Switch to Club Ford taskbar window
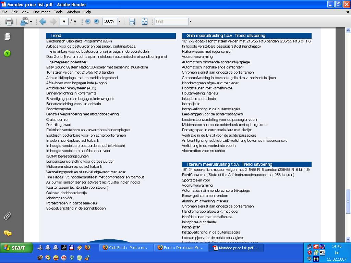The width and height of the screenshot is (351, 263). coord(125,248)
